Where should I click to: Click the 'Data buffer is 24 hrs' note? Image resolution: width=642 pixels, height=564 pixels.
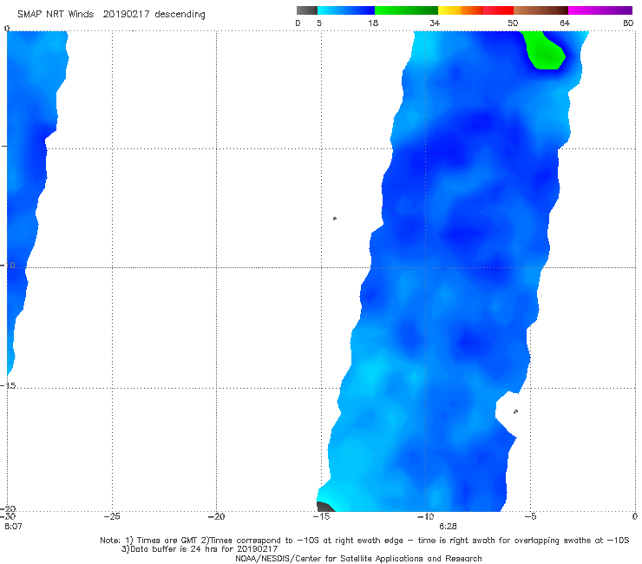(x=200, y=549)
